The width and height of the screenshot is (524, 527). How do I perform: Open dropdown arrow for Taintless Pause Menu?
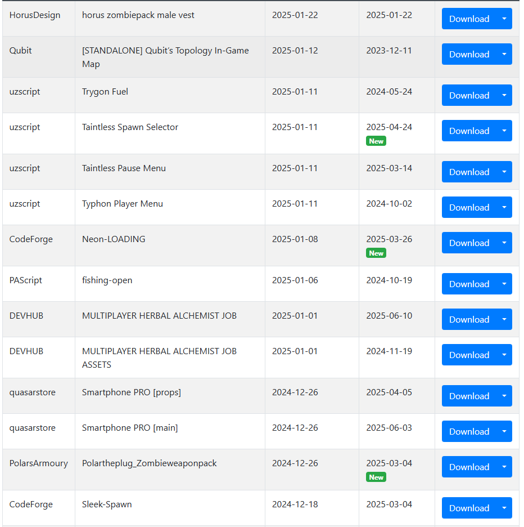pyautogui.click(x=504, y=172)
